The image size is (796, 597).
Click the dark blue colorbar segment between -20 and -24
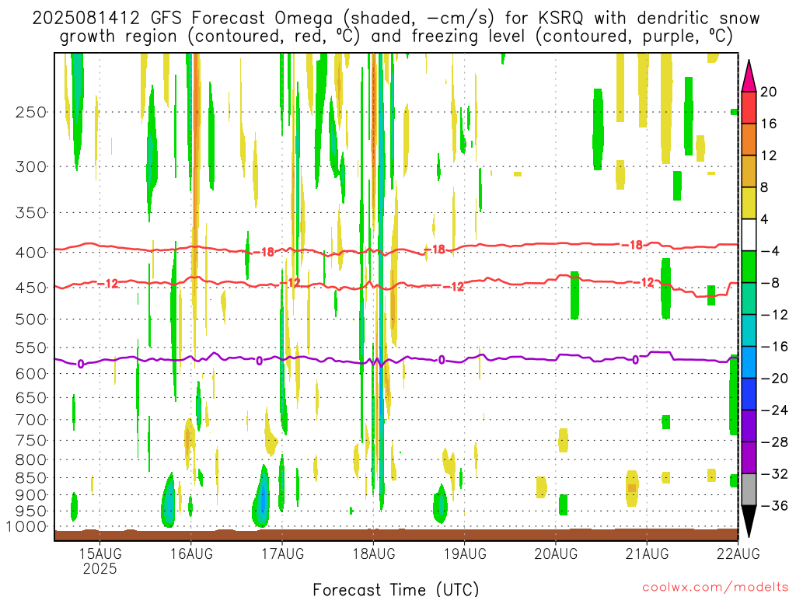pos(749,394)
